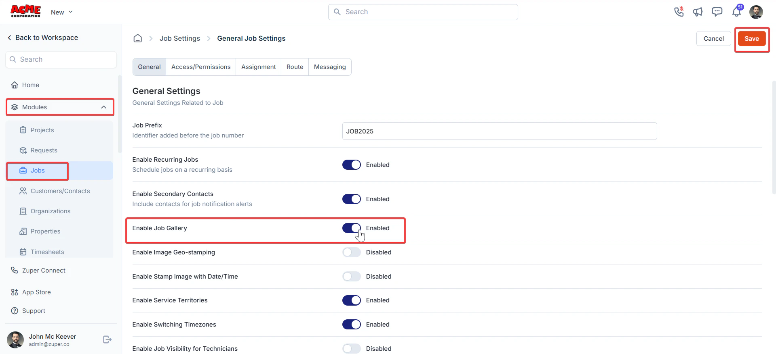The image size is (776, 354).
Task: Open John Mc Keever profile avatar in sidebar
Action: pos(15,340)
